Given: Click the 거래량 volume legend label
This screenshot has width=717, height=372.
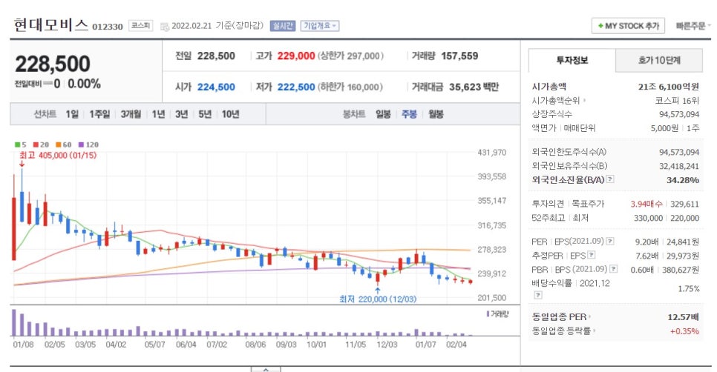Looking at the screenshot, I should [497, 314].
